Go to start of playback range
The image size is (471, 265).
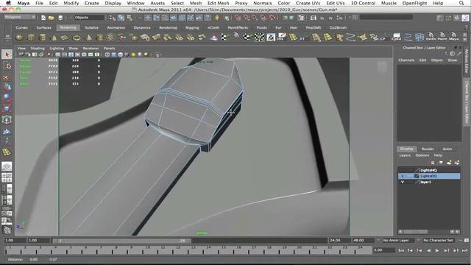pos(401,250)
